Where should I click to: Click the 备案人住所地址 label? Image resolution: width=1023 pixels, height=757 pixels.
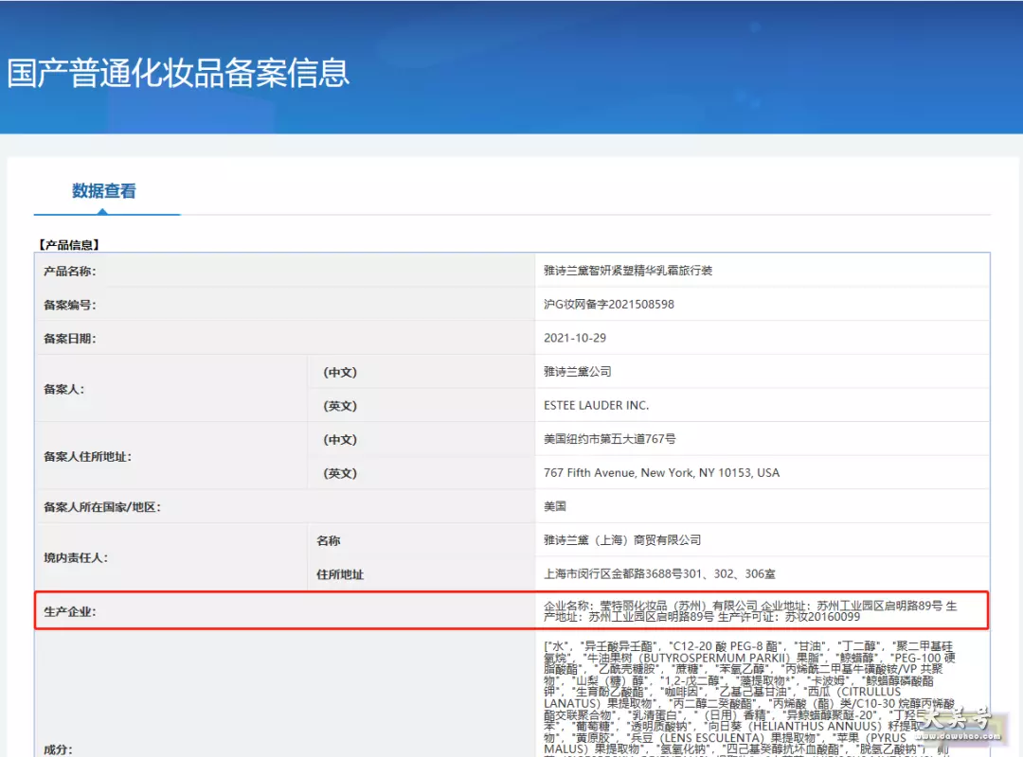(87, 457)
